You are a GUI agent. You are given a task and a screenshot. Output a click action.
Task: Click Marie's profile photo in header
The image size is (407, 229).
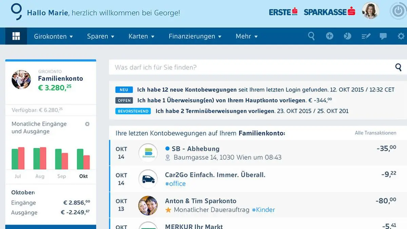pos(370,11)
